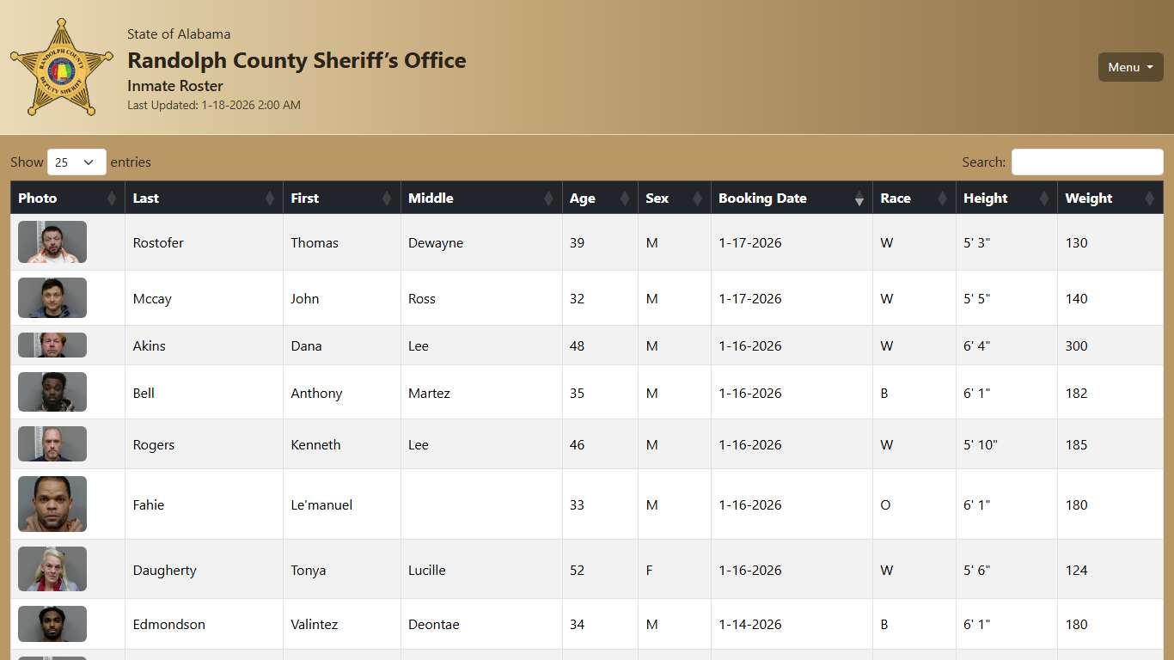Click the Inmate Roster heading link
Screen dimensions: 1174x660
174,86
